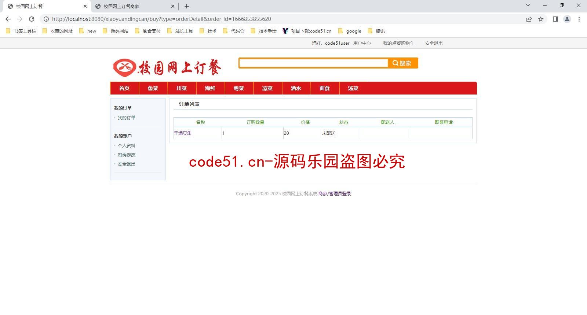Viewport: 587px width, 315px height.
Task: Expand the tab search chevron
Action: pyautogui.click(x=528, y=5)
